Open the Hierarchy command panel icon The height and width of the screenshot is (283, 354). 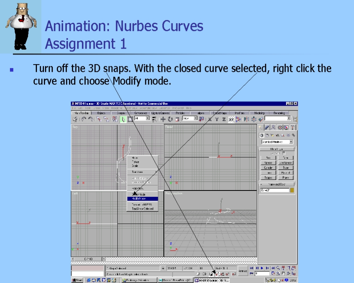[273, 127]
